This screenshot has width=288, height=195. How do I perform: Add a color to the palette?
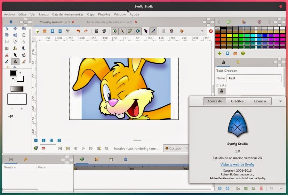point(220,53)
